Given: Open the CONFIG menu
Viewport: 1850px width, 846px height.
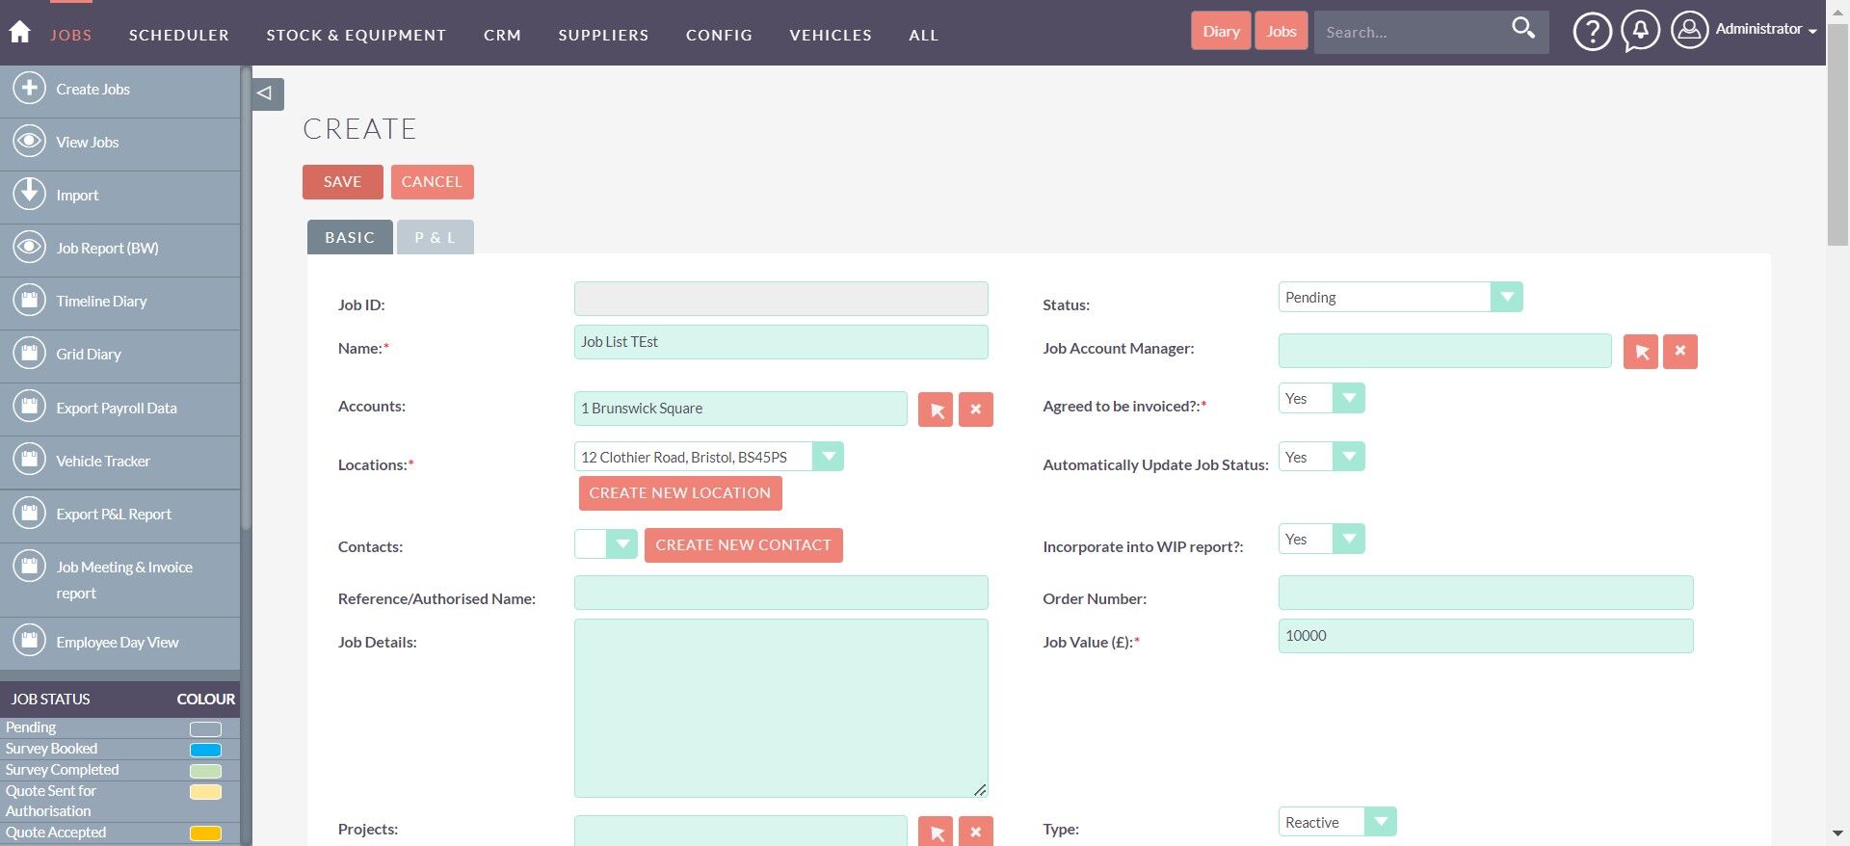Looking at the screenshot, I should pos(719,35).
